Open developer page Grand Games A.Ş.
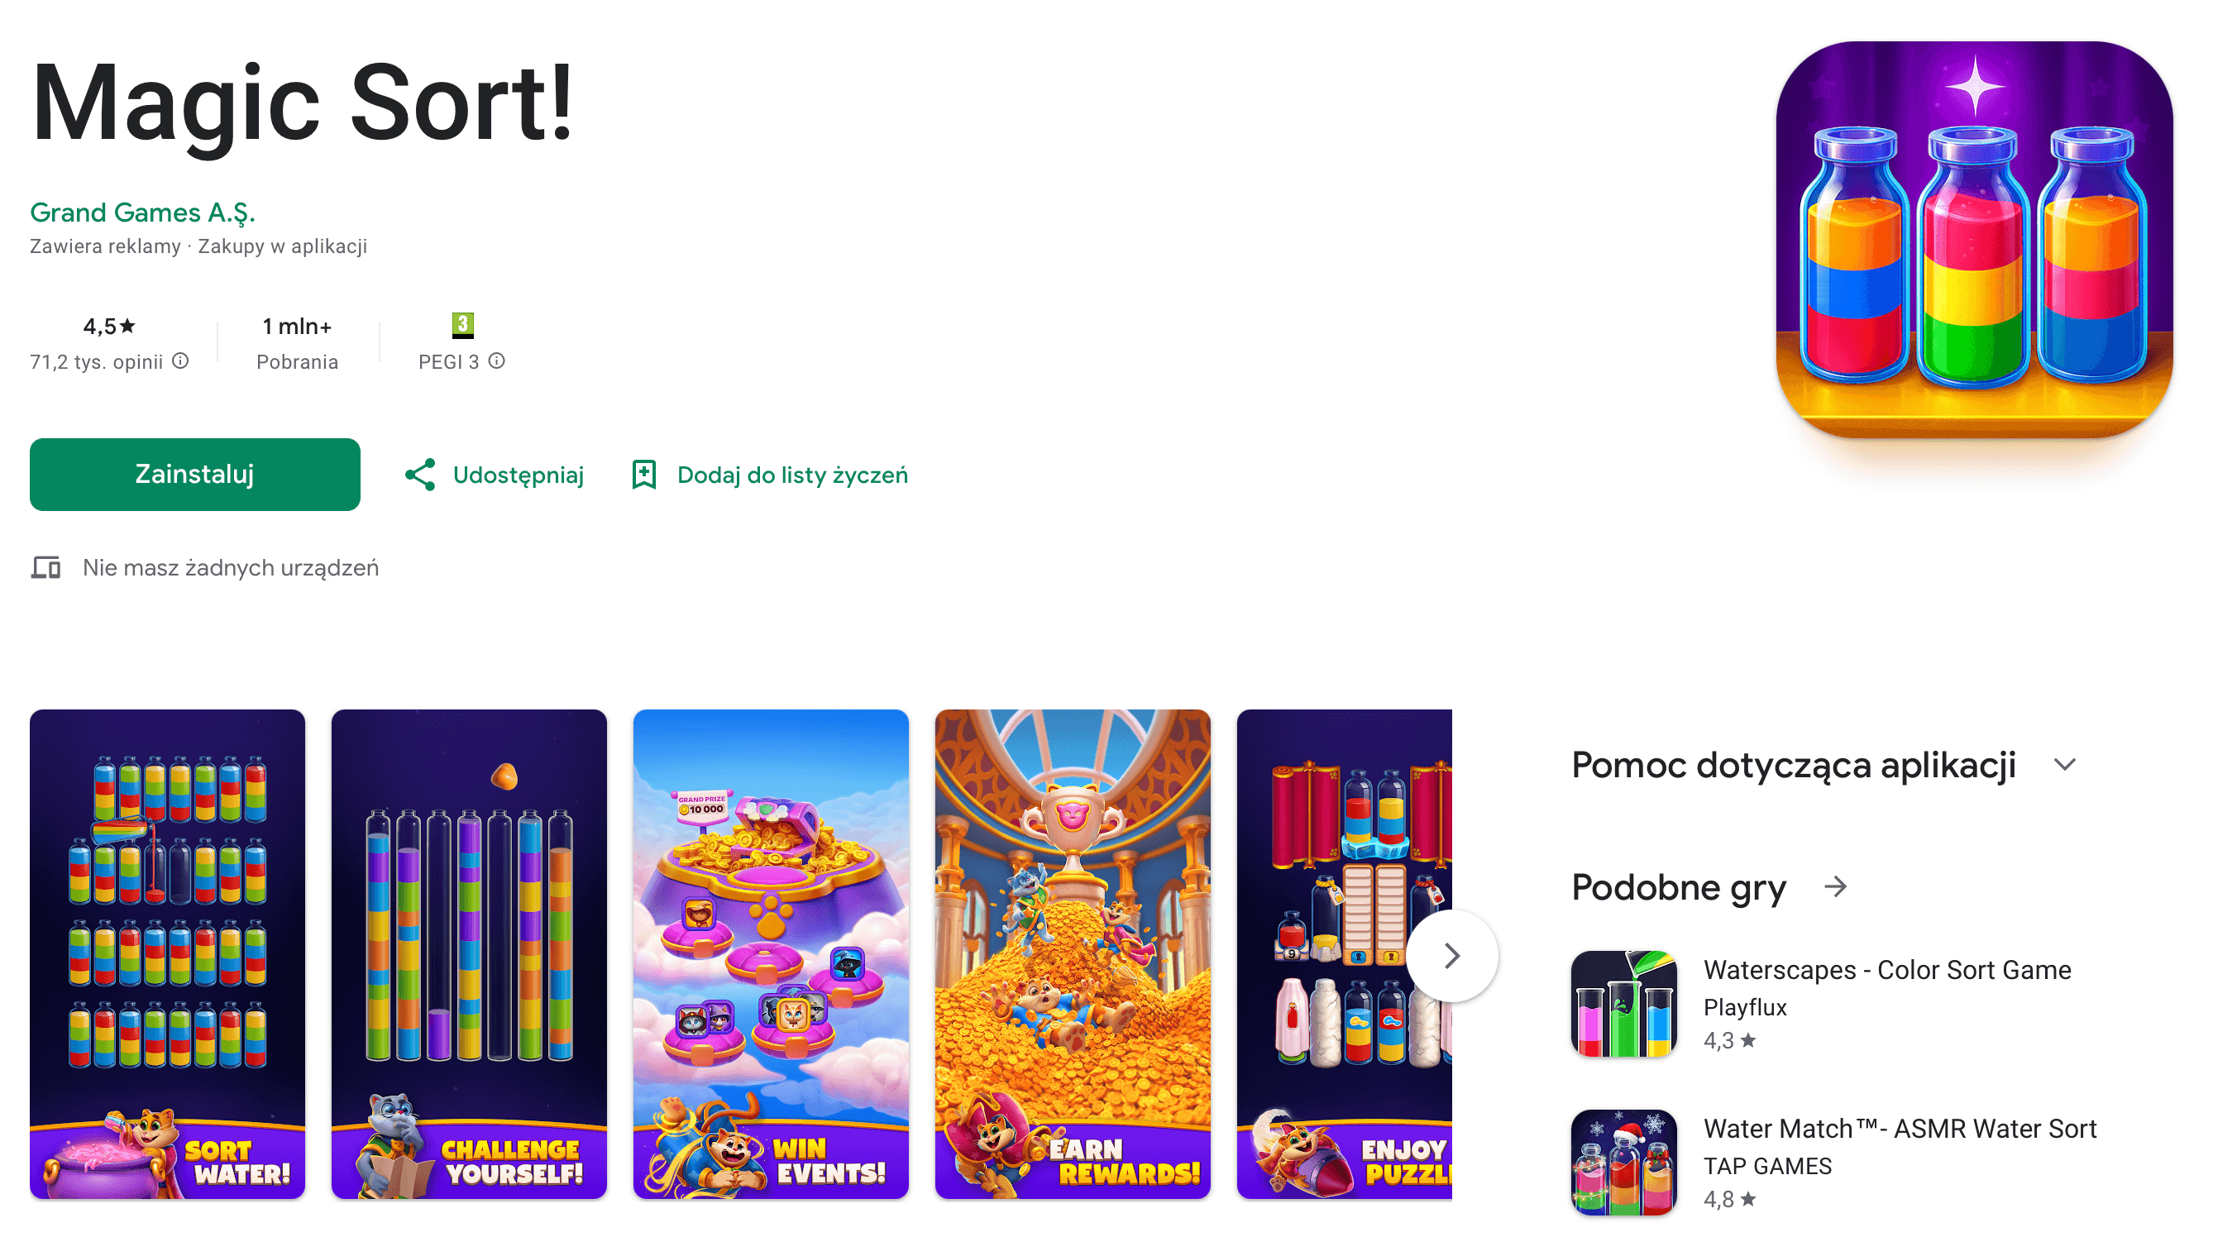The image size is (2213, 1237). (142, 213)
